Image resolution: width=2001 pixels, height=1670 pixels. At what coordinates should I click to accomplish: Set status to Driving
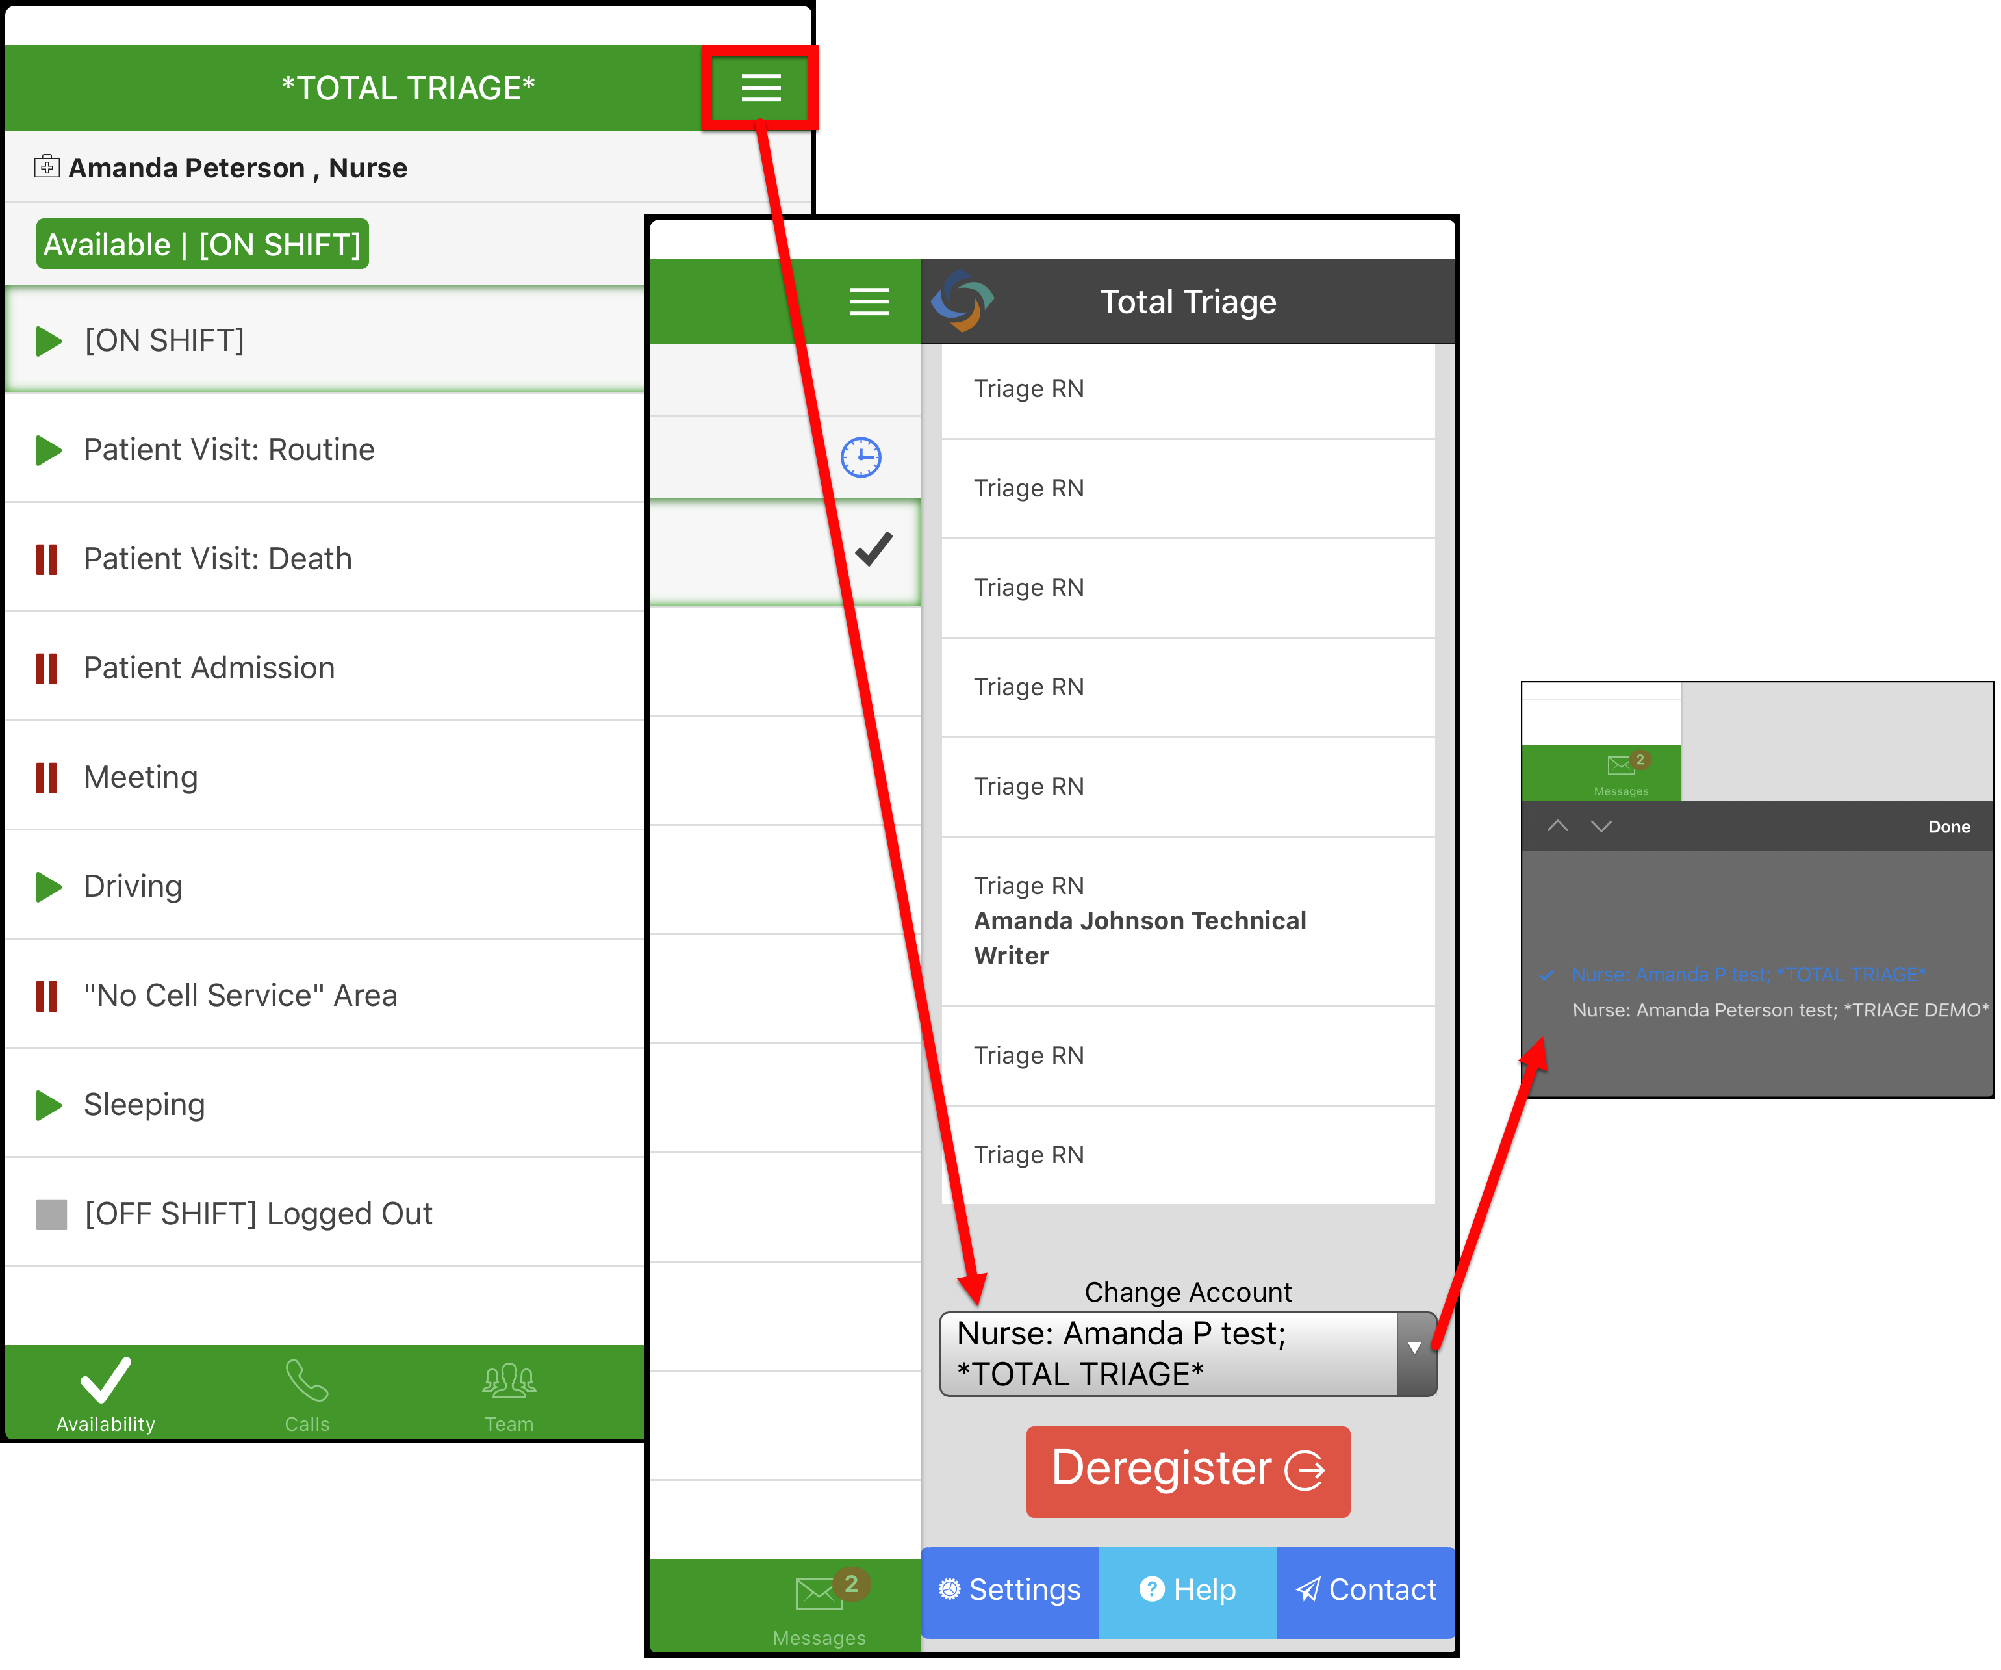pos(133,886)
